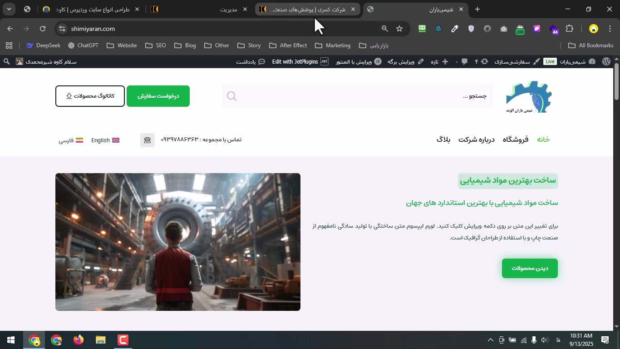Image resolution: width=620 pixels, height=349 pixels.
Task: View site information icon in address bar
Action: (62, 29)
